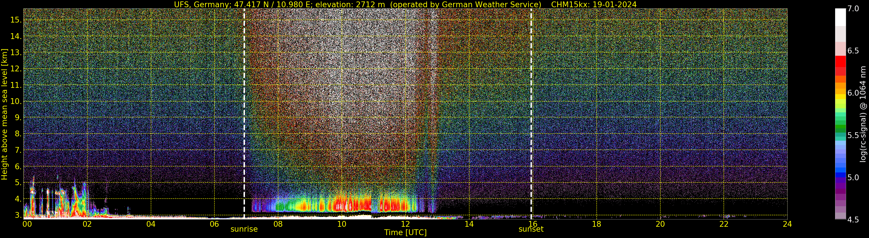Click the height axis tick label "11."
The image size is (869, 238).
pyautogui.click(x=16, y=85)
